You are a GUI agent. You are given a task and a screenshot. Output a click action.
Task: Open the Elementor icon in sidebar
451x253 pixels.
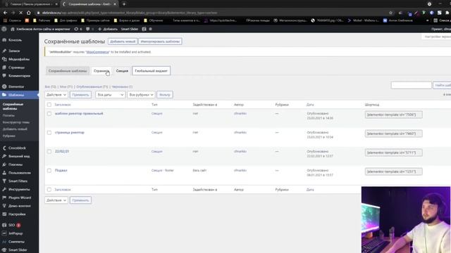pyautogui.click(x=4, y=86)
